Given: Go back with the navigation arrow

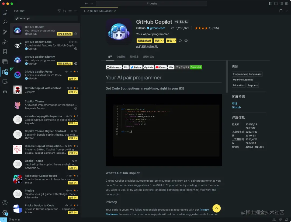Looking at the screenshot, I should [86, 3].
